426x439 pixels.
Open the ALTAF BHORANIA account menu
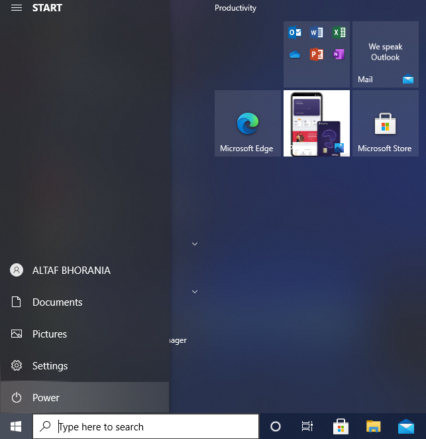click(x=85, y=270)
